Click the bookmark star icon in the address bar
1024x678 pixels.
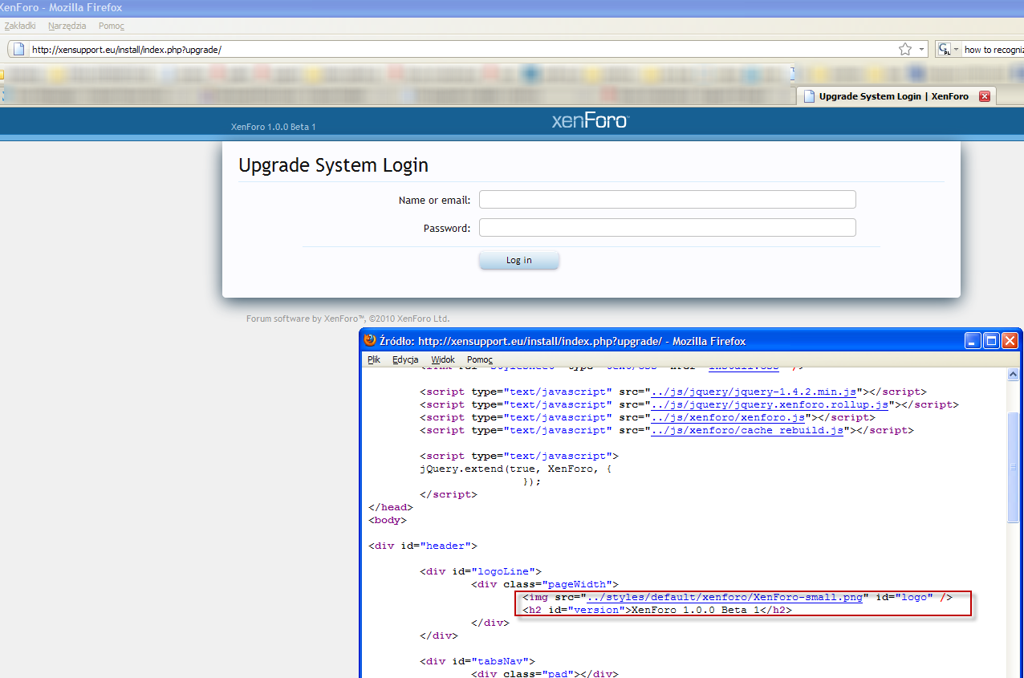[x=905, y=48]
